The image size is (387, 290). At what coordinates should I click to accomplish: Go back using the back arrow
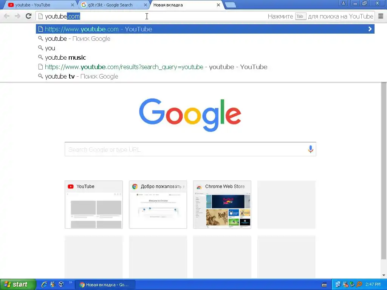tap(7, 16)
